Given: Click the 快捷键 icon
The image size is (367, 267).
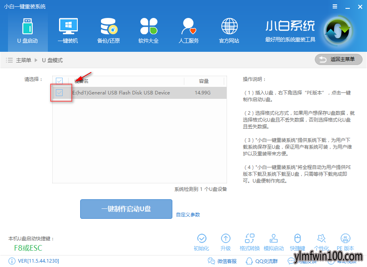Looking at the screenshot, I should click(298, 242).
